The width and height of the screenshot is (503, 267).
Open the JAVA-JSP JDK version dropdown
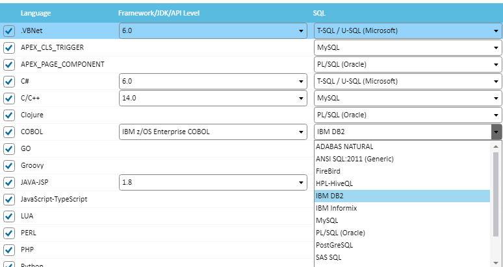pos(213,182)
